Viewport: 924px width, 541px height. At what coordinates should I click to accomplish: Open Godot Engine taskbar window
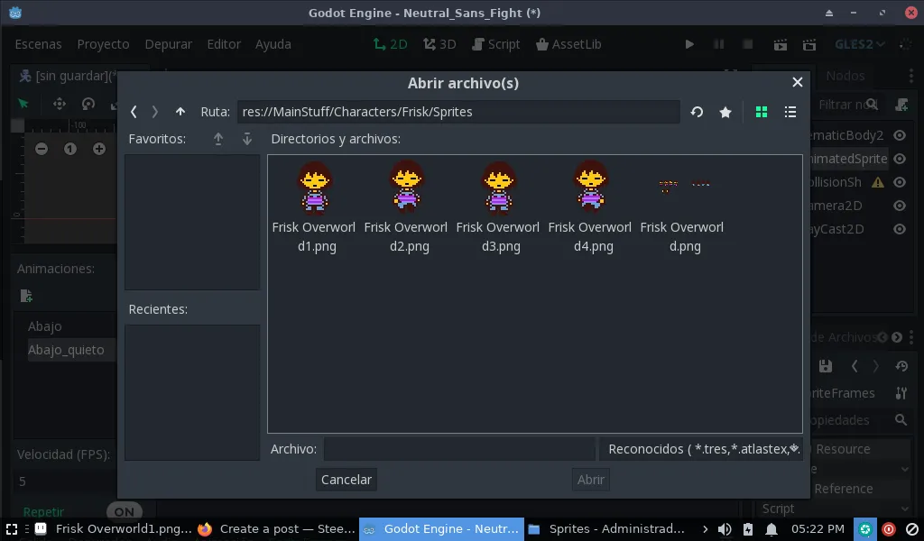pyautogui.click(x=441, y=529)
